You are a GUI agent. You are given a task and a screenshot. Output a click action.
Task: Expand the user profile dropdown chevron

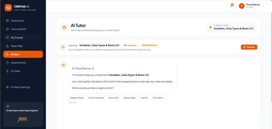[x=263, y=6]
